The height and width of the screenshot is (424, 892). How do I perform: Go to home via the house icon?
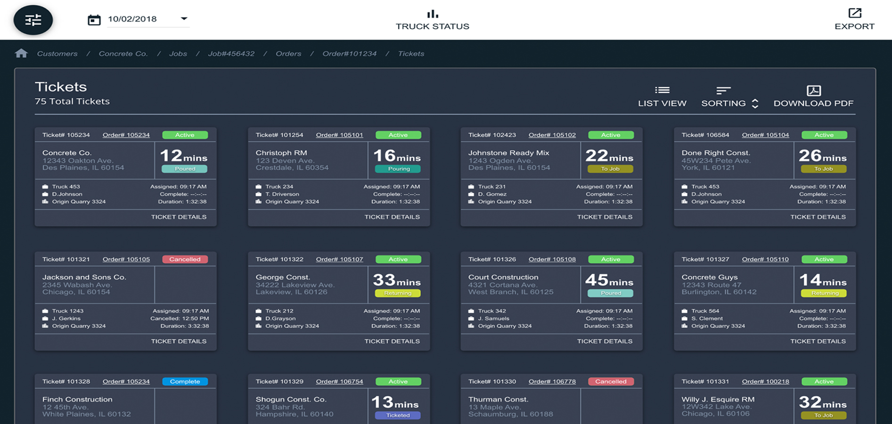click(x=21, y=53)
